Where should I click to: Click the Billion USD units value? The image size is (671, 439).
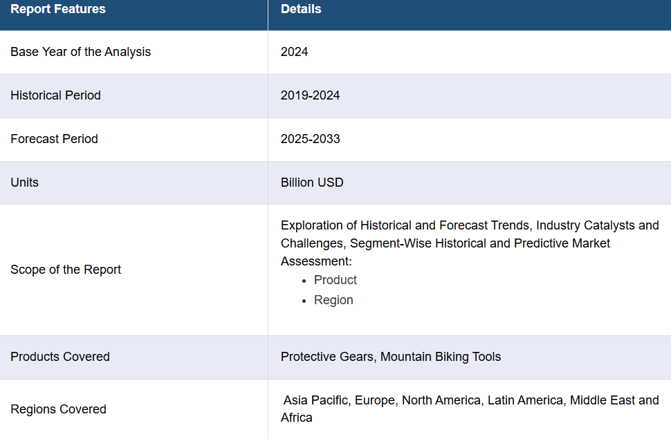(312, 183)
